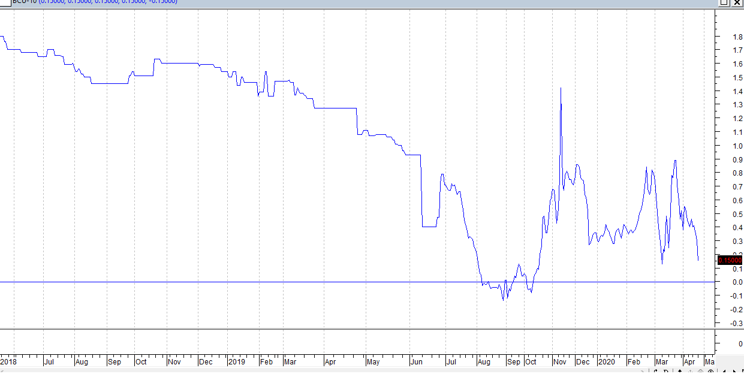Image resolution: width=744 pixels, height=380 pixels.
Task: Maximize the chart window
Action: (x=724, y=2)
